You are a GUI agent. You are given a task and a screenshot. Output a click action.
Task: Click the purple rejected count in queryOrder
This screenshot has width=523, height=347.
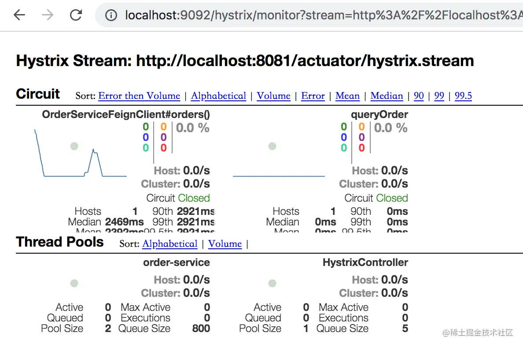click(x=361, y=137)
